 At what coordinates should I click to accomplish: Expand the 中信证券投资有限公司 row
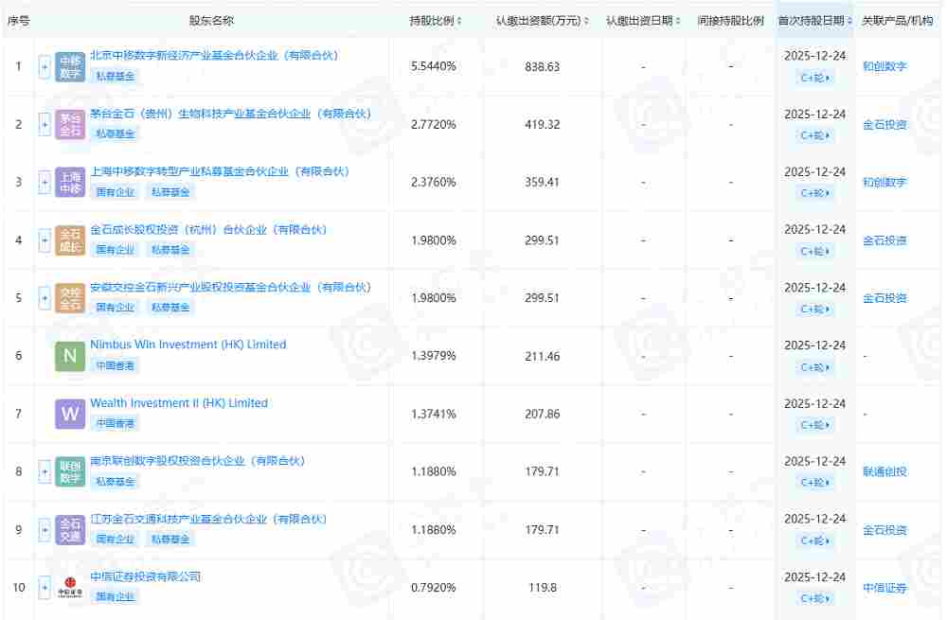[x=45, y=587]
